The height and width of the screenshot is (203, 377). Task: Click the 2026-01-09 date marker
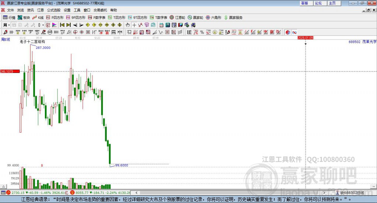(305, 38)
